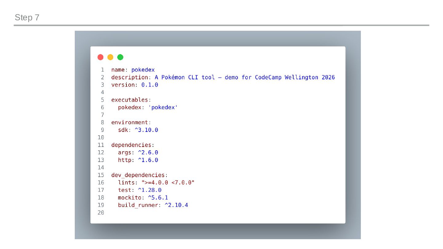The height and width of the screenshot is (249, 443).
Task: Click the 'args' key
Action: click(x=125, y=152)
